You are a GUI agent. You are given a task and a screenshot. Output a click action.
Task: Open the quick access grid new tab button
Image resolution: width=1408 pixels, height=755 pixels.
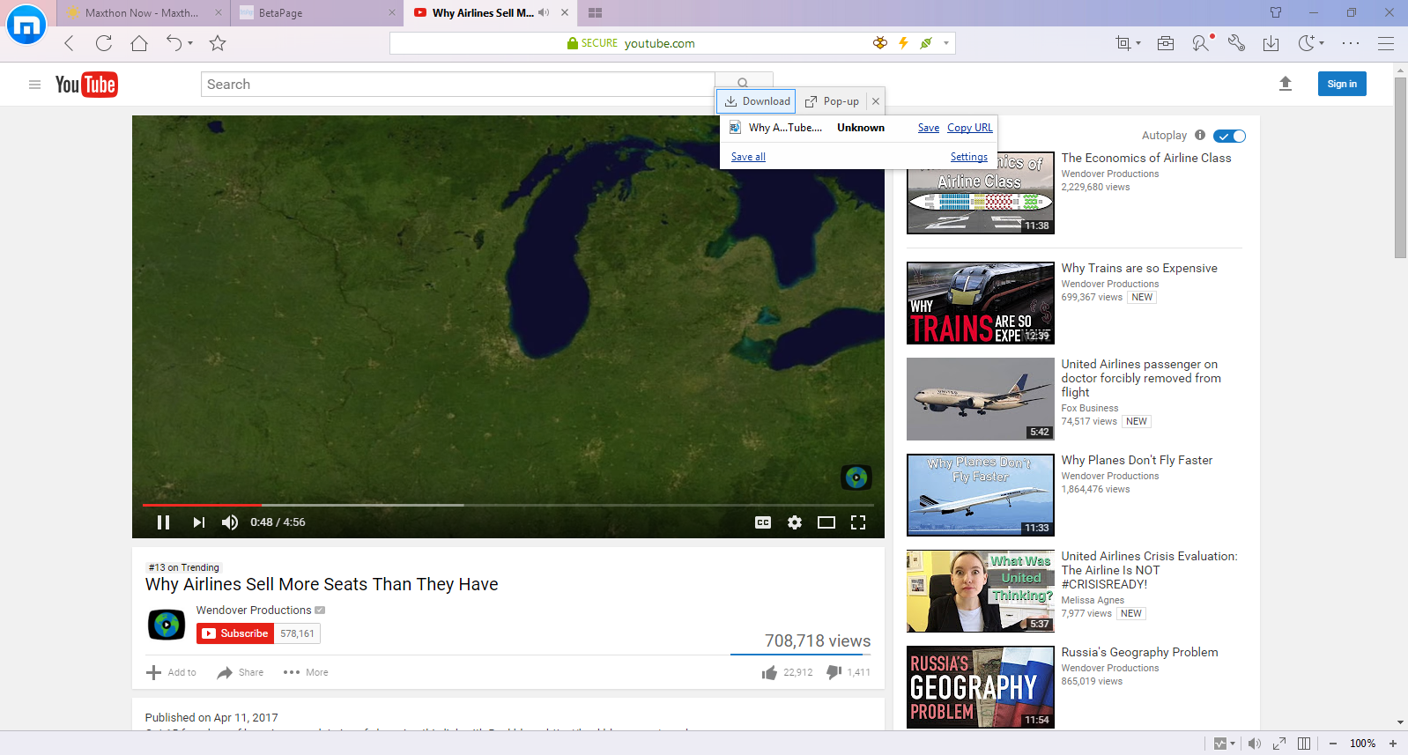[595, 13]
